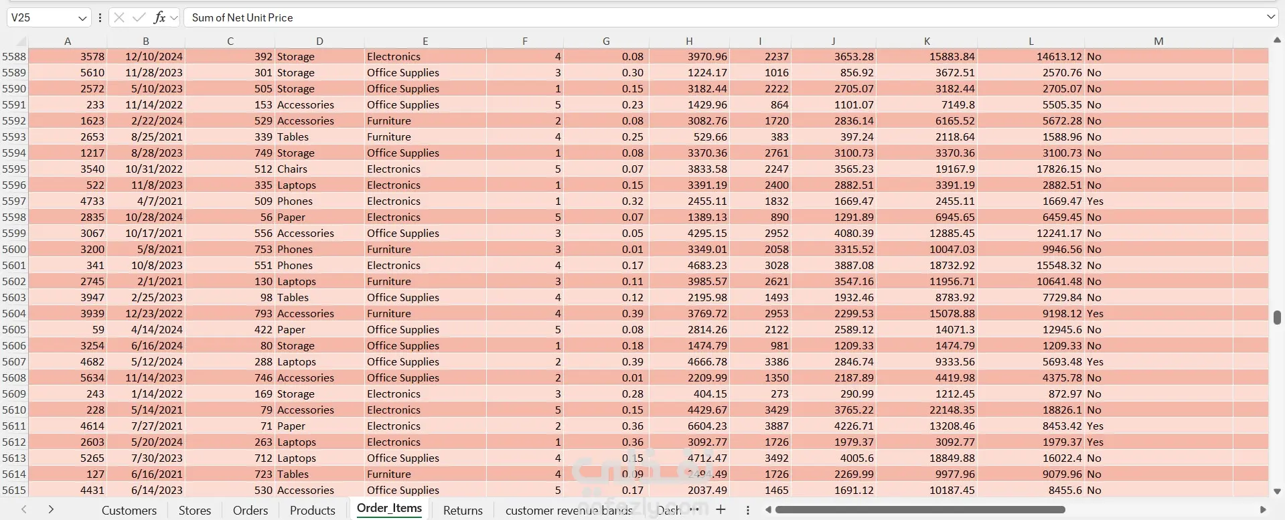
Task: Click cell with value 9198.12
Action: tap(1031, 313)
